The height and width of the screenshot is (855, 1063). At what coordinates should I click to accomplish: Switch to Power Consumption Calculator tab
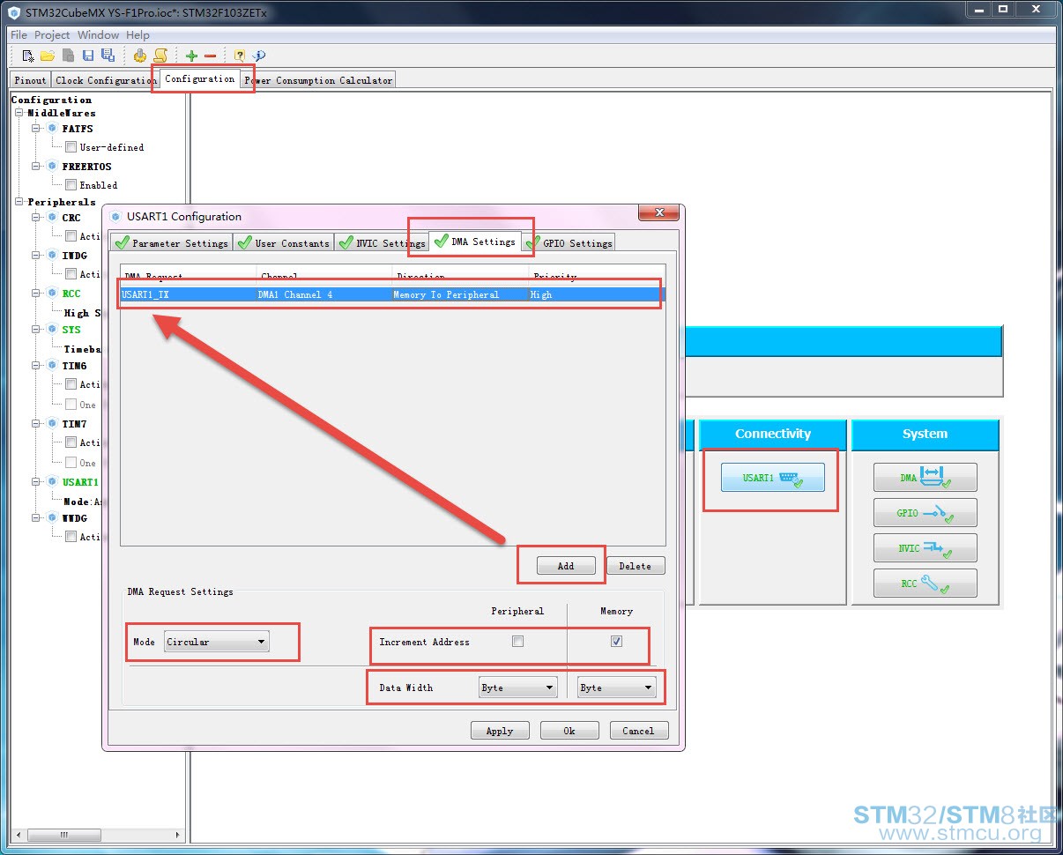[318, 80]
